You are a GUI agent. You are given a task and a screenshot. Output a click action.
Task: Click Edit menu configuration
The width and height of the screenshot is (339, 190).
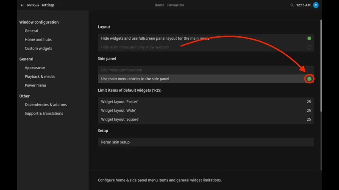[206, 70]
